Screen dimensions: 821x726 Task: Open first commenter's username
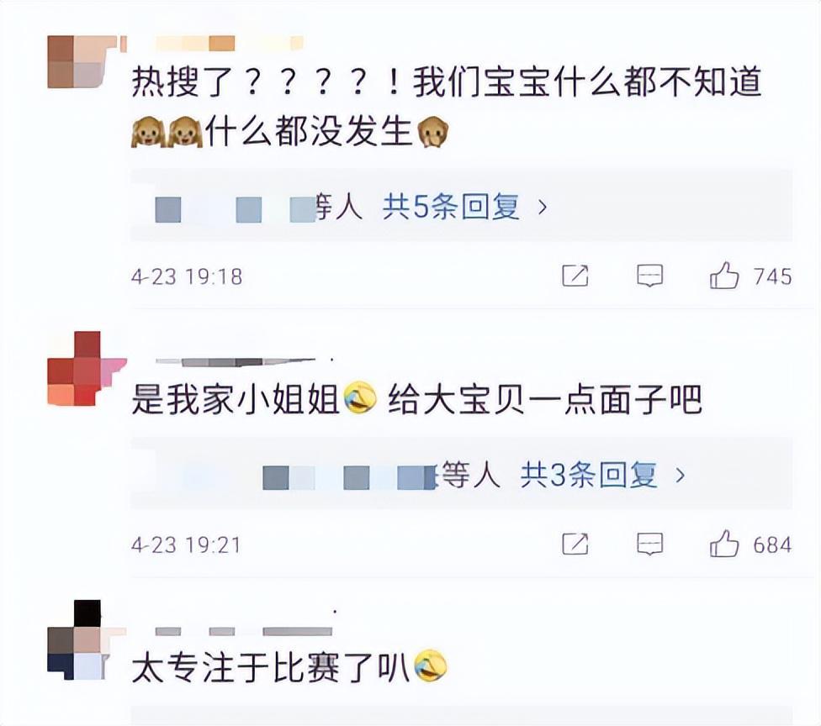point(212,44)
